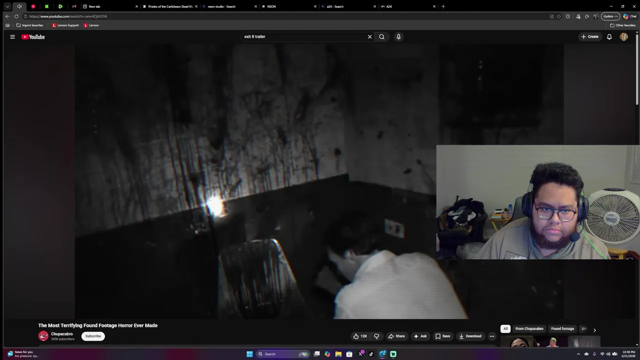Viewport: 640px width, 360px height.
Task: Click the taskbar Search box
Action: (283, 354)
